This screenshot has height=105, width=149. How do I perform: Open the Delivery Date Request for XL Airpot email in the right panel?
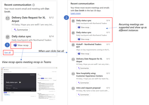pos(89,60)
